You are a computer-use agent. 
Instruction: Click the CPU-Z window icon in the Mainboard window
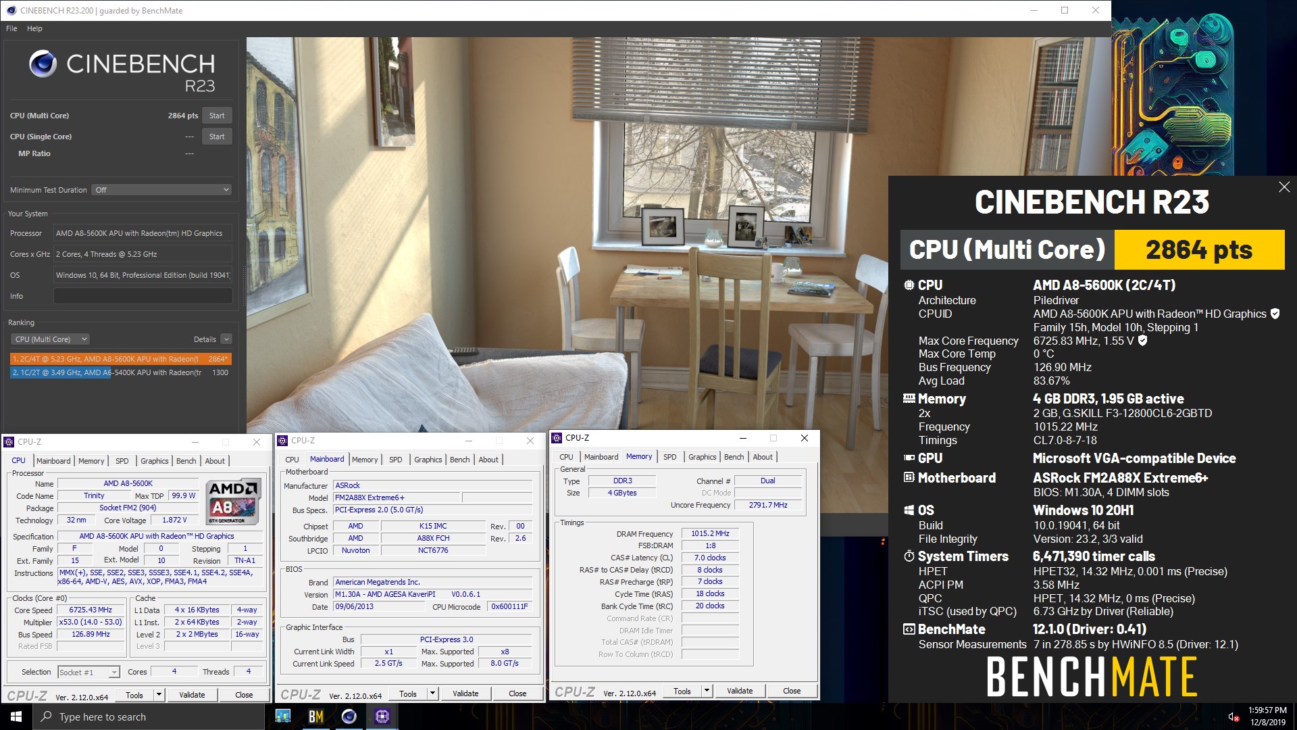(x=283, y=441)
